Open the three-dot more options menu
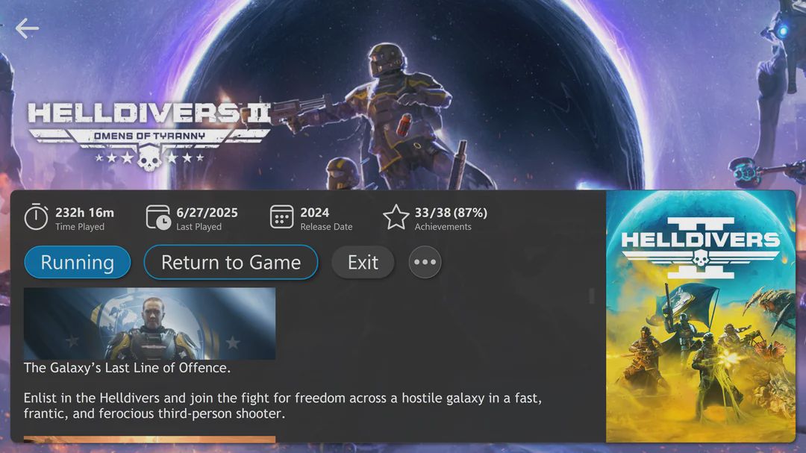 pos(425,262)
